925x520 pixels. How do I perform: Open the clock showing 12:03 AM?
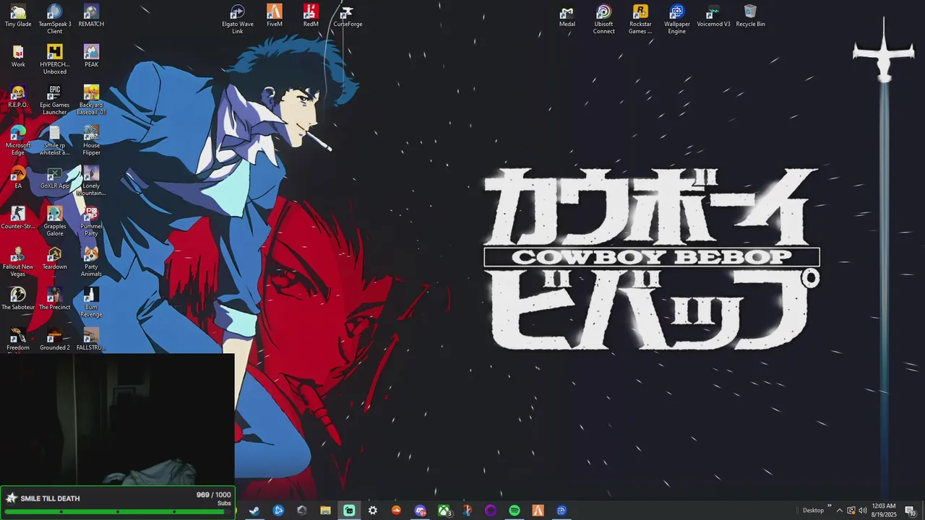[884, 511]
